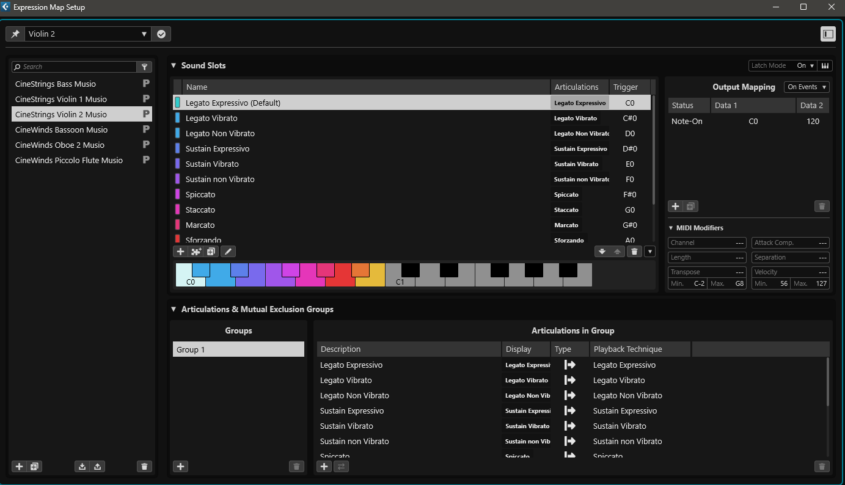
Task: Select CineStrings Bass Musio expression map
Action: (81, 84)
